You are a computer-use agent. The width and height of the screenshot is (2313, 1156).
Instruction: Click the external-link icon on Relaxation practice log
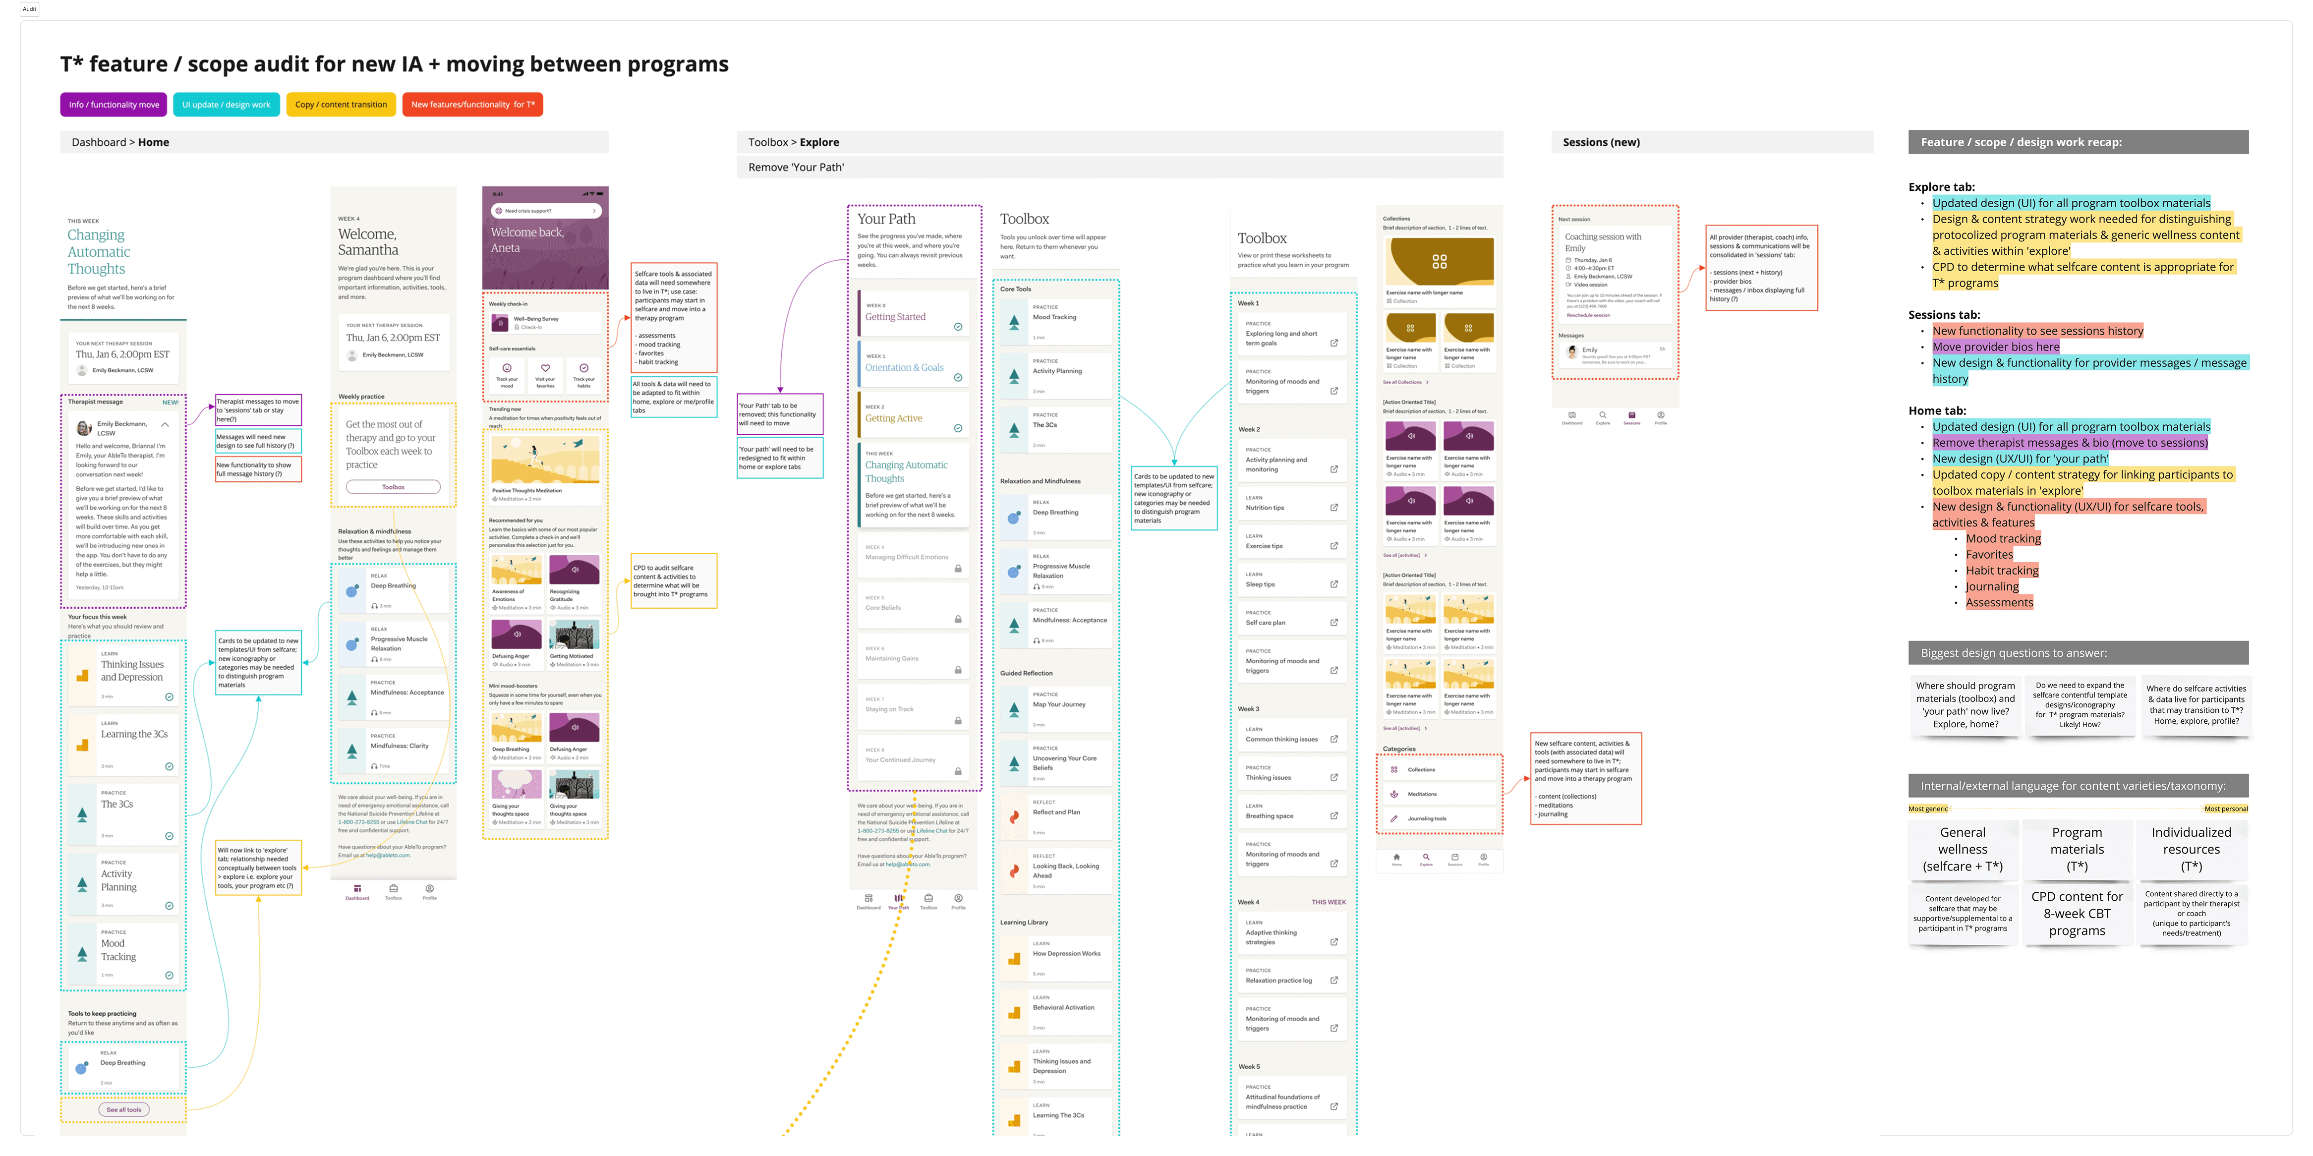[1333, 980]
